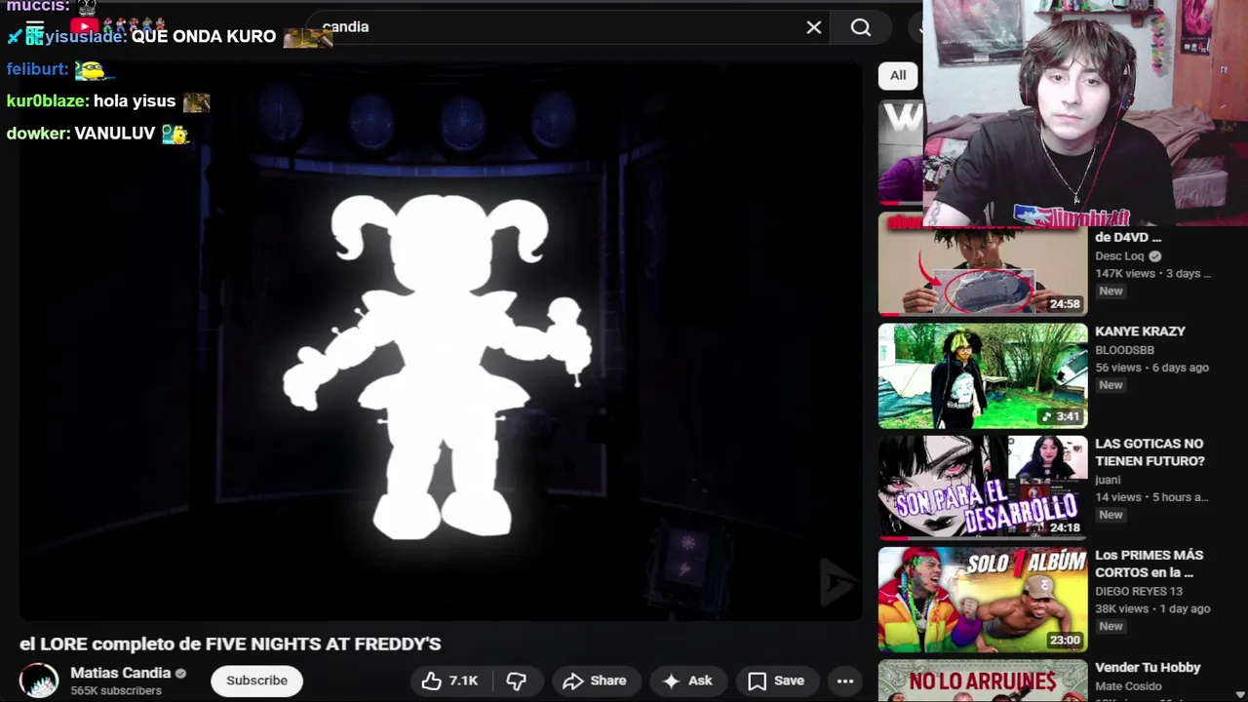Open the 'LAS GOTICAS NO TIENEN FUTURO?' thumbnail
The image size is (1248, 702).
pyautogui.click(x=983, y=487)
